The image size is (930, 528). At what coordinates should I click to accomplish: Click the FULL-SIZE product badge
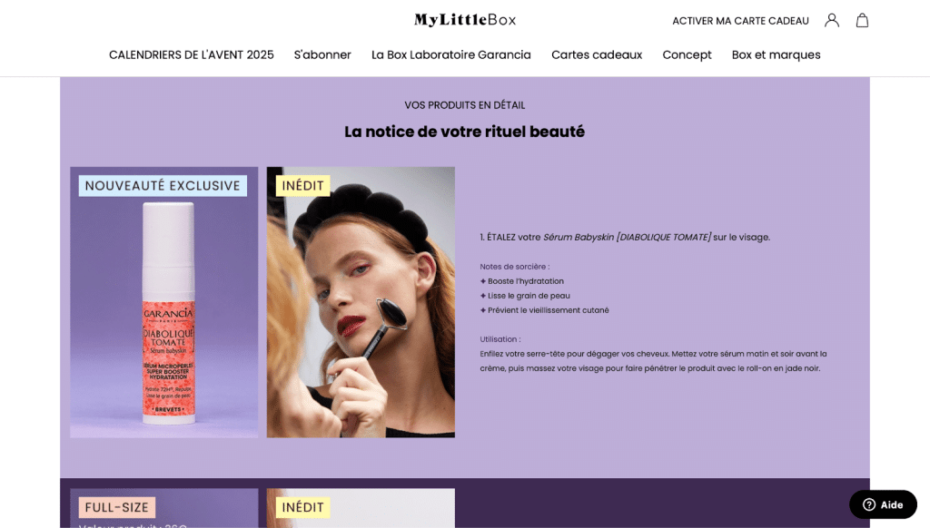(117, 507)
